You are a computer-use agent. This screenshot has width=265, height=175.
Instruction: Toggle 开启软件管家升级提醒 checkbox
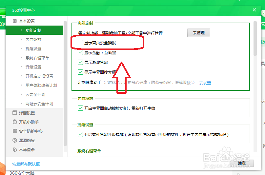80,134
